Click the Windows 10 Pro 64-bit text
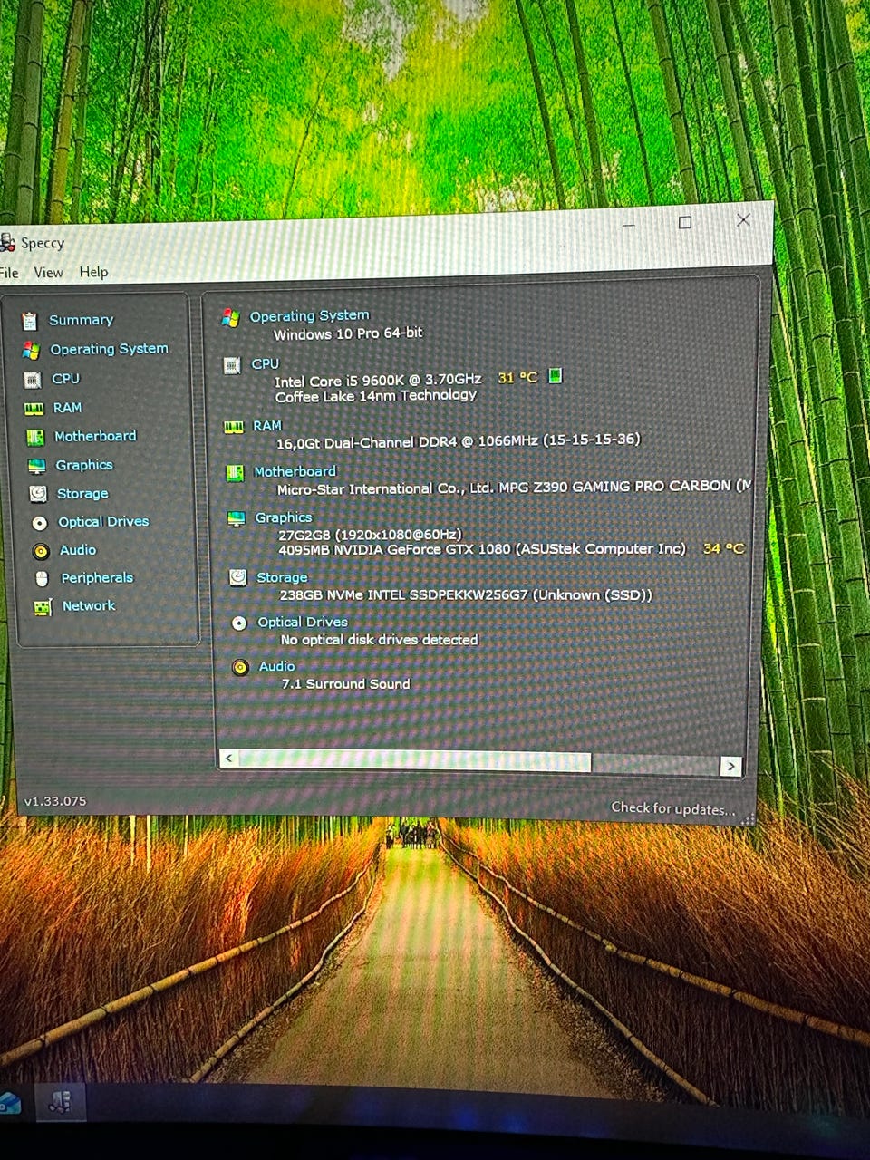 click(348, 333)
